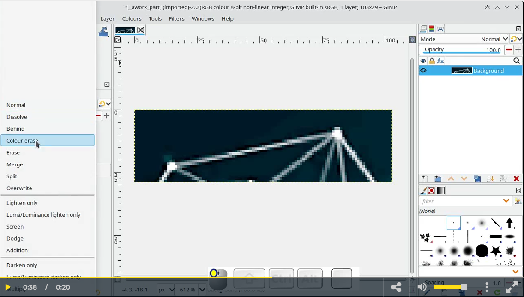524x297 pixels.
Task: Choose Colour erase mode
Action: [x=48, y=140]
